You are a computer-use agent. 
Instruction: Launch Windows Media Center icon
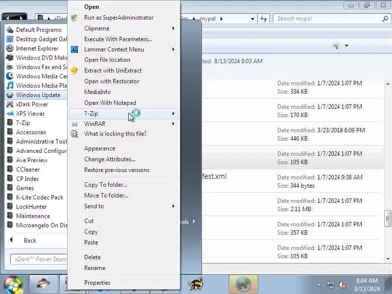point(10,76)
